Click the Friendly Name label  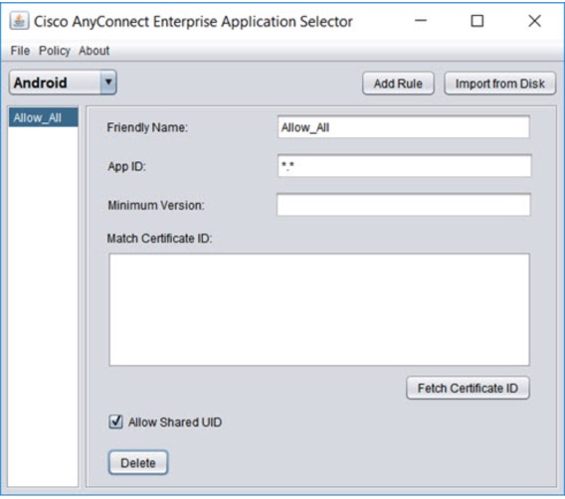point(147,127)
